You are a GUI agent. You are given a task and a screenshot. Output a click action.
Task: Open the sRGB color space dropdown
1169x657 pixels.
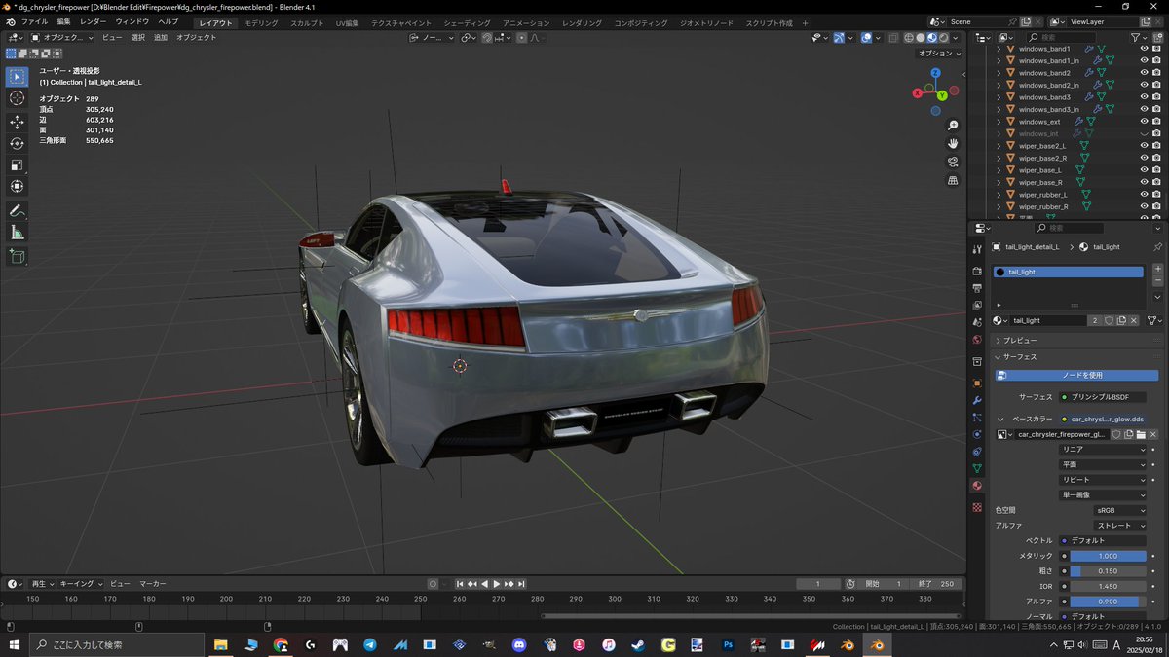(1119, 510)
